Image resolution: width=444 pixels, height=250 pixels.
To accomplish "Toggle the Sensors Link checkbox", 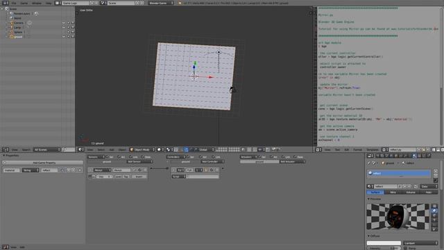I will (130, 157).
